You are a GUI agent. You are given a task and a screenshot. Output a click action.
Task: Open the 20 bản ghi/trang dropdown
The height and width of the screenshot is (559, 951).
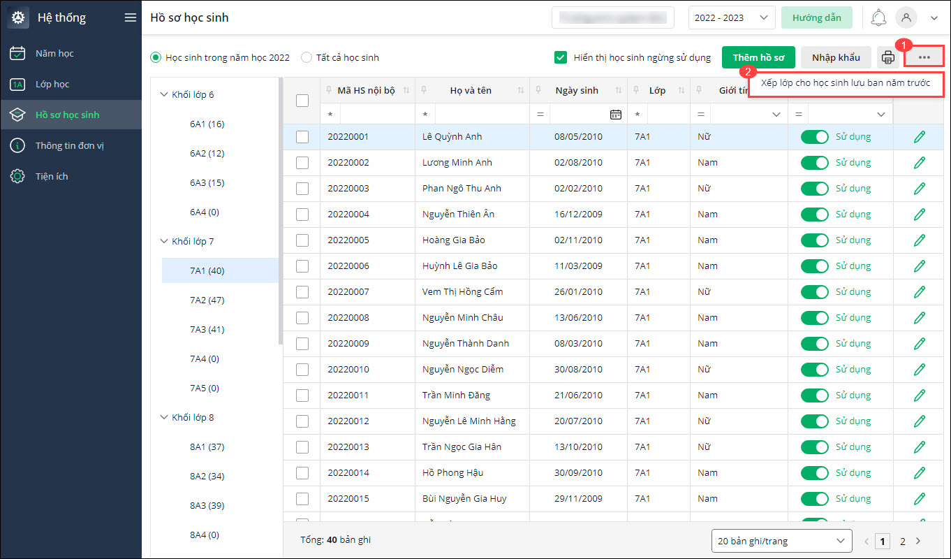click(x=781, y=541)
